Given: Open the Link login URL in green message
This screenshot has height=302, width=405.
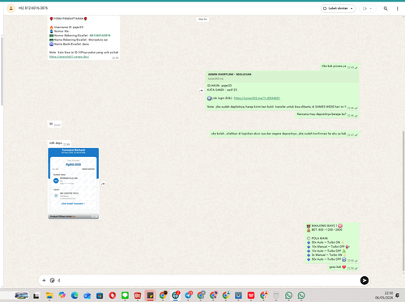Looking at the screenshot, I should 257,98.
